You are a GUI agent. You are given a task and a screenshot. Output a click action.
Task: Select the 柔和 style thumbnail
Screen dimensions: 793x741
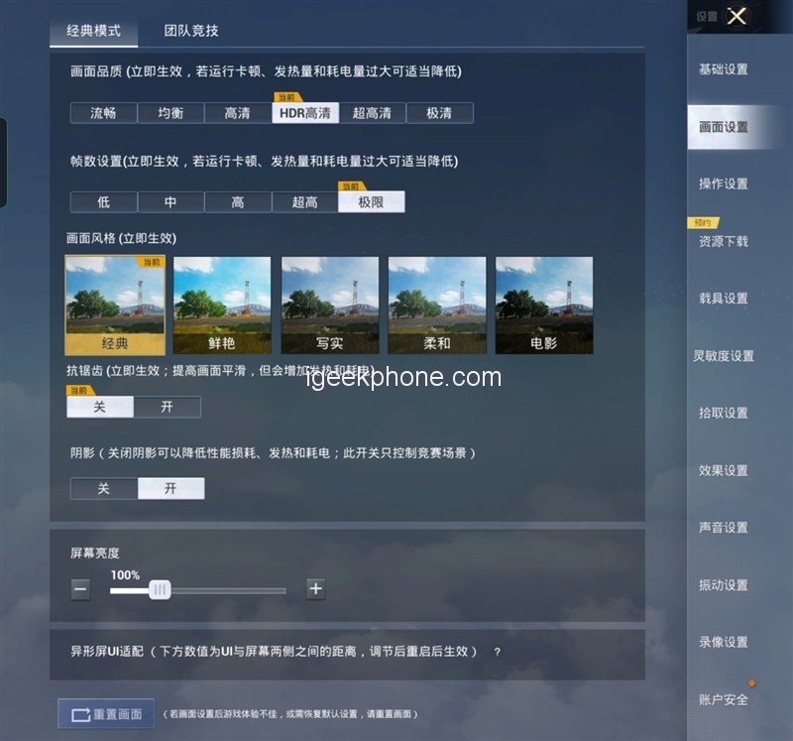coord(437,306)
